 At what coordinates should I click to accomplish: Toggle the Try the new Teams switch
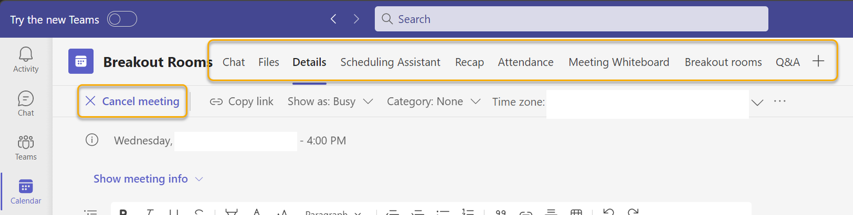(x=122, y=19)
